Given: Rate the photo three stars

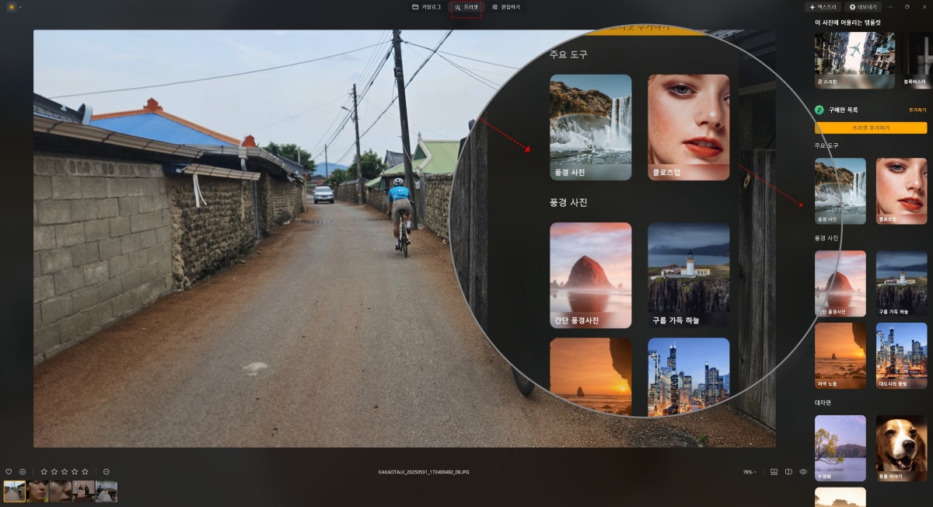Looking at the screenshot, I should (65, 472).
